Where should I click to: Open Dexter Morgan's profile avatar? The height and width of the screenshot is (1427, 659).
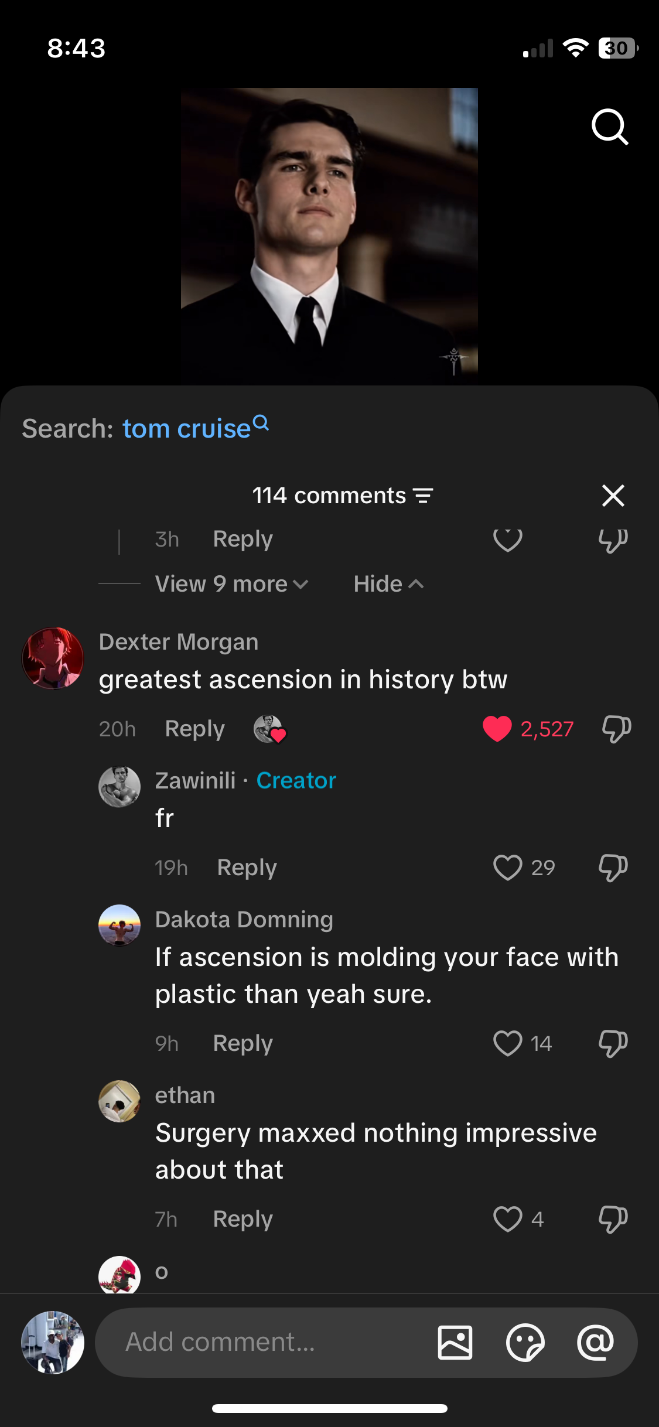click(x=53, y=658)
